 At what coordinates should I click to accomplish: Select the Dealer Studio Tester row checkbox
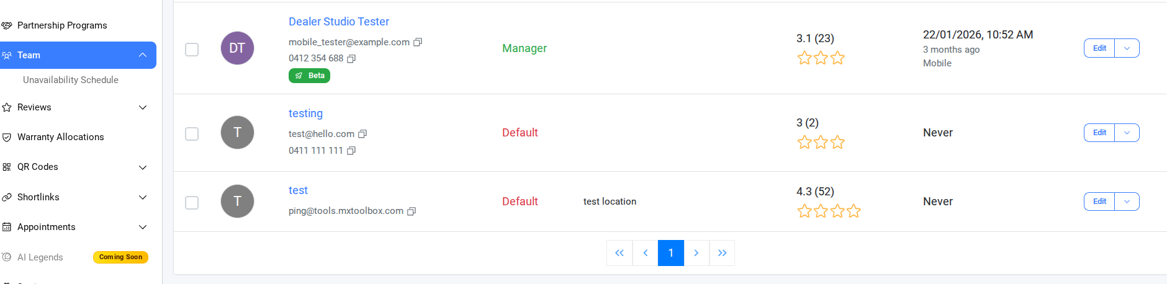click(192, 50)
